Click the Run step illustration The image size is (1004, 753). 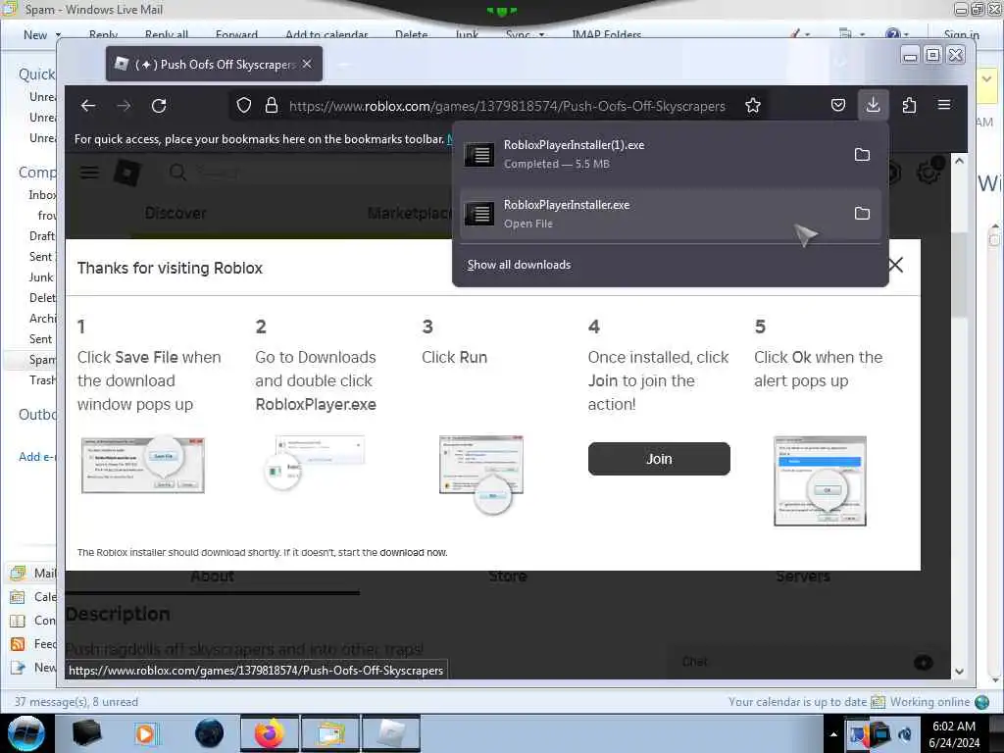(480, 474)
